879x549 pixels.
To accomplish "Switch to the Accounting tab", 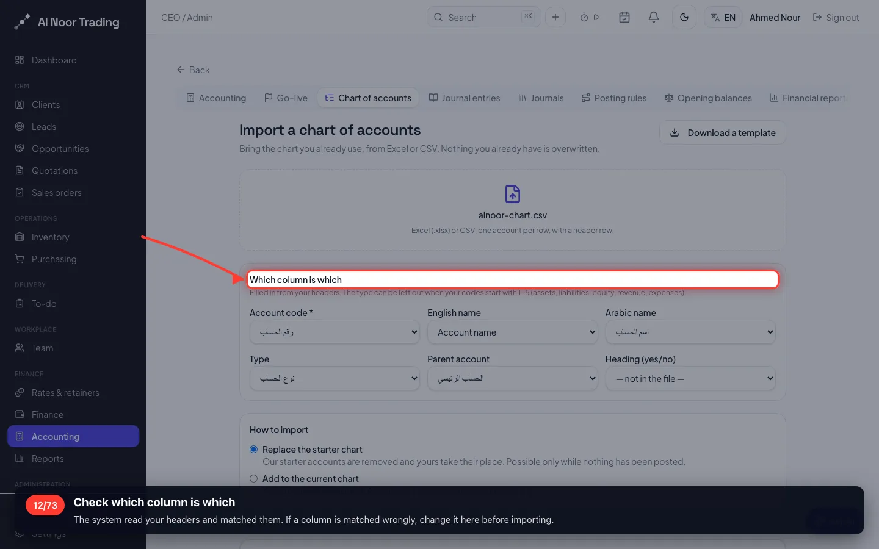I will point(216,98).
